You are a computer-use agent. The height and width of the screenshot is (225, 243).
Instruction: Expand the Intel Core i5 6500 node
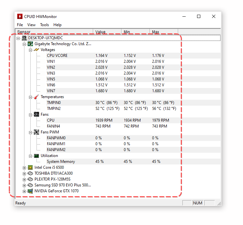click(x=24, y=168)
